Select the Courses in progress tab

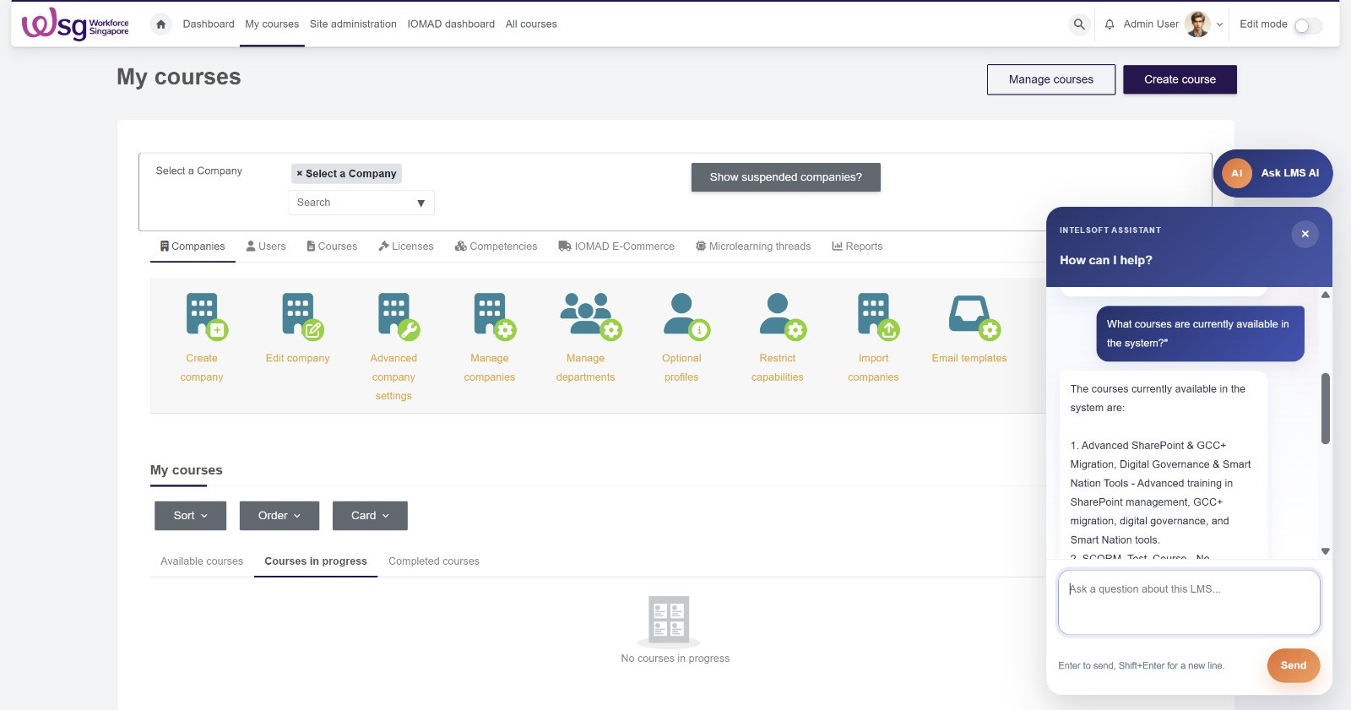316,561
